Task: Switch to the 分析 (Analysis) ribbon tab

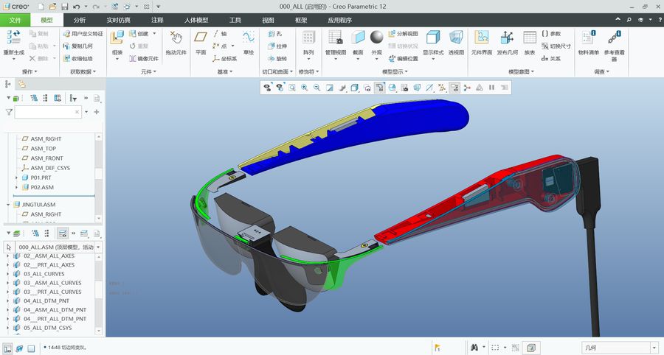Action: click(80, 20)
